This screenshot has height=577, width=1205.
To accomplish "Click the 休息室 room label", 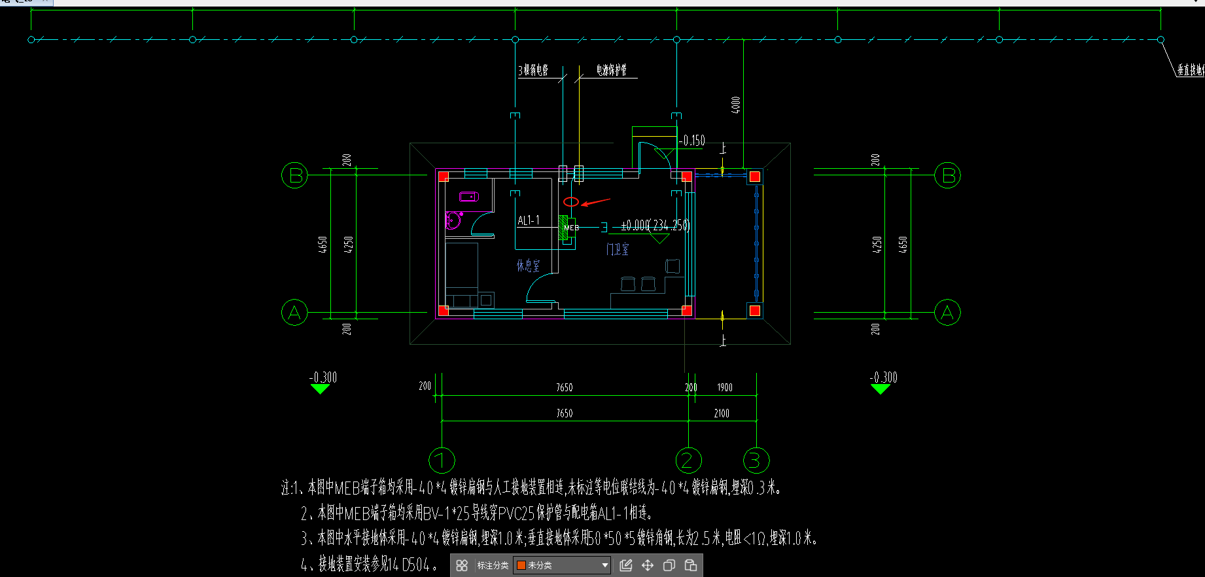I will (529, 265).
